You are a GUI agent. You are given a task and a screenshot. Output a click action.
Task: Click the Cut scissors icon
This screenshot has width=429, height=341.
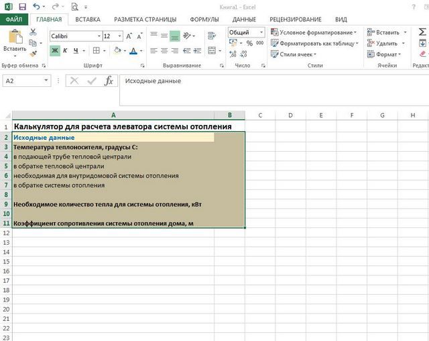(x=33, y=32)
